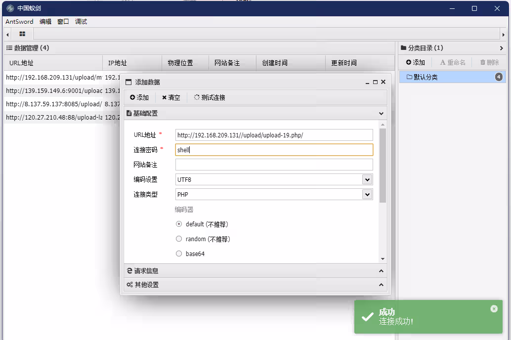The height and width of the screenshot is (340, 511).
Task: Click the 清空 icon to clear the form
Action: 171,97
